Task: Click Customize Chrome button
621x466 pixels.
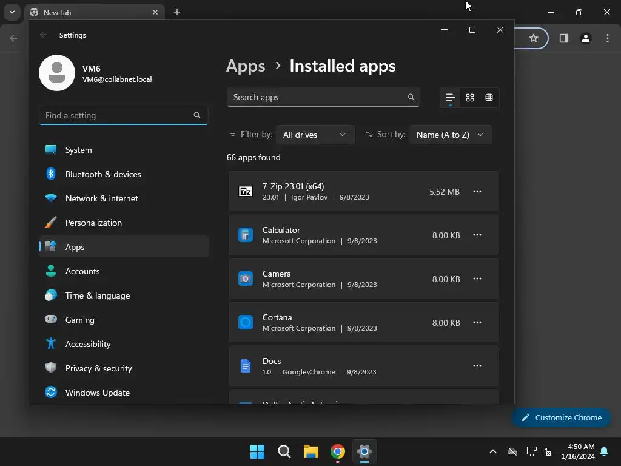Action: click(x=561, y=417)
